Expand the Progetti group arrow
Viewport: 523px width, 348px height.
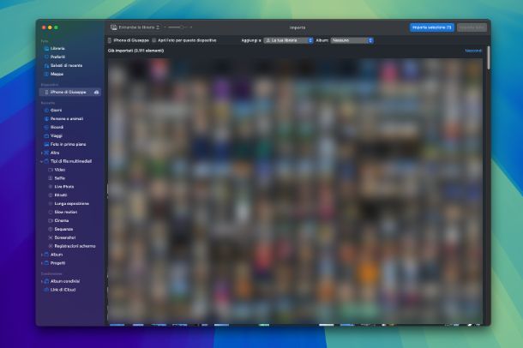pyautogui.click(x=41, y=263)
